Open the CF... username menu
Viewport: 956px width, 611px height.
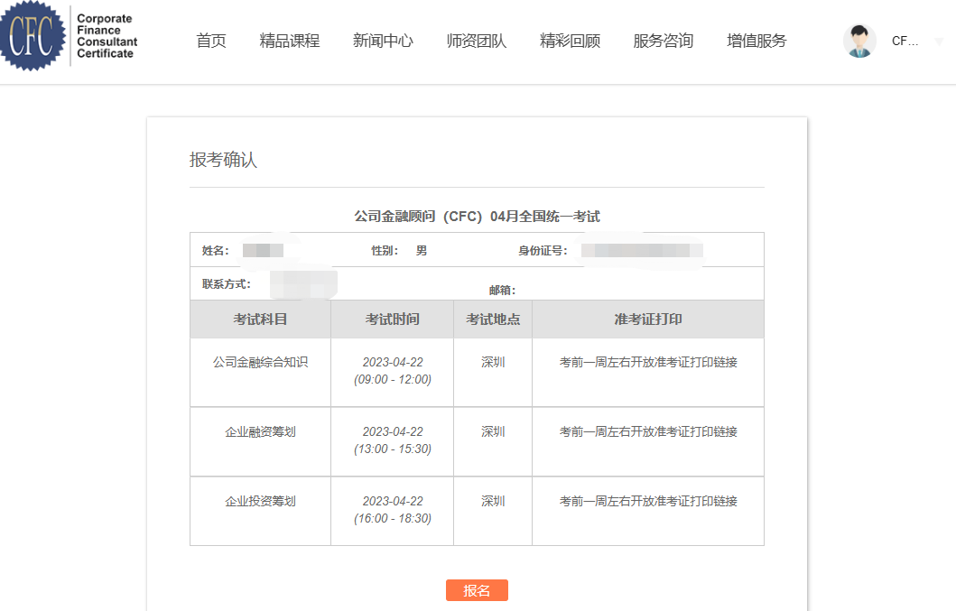point(905,41)
